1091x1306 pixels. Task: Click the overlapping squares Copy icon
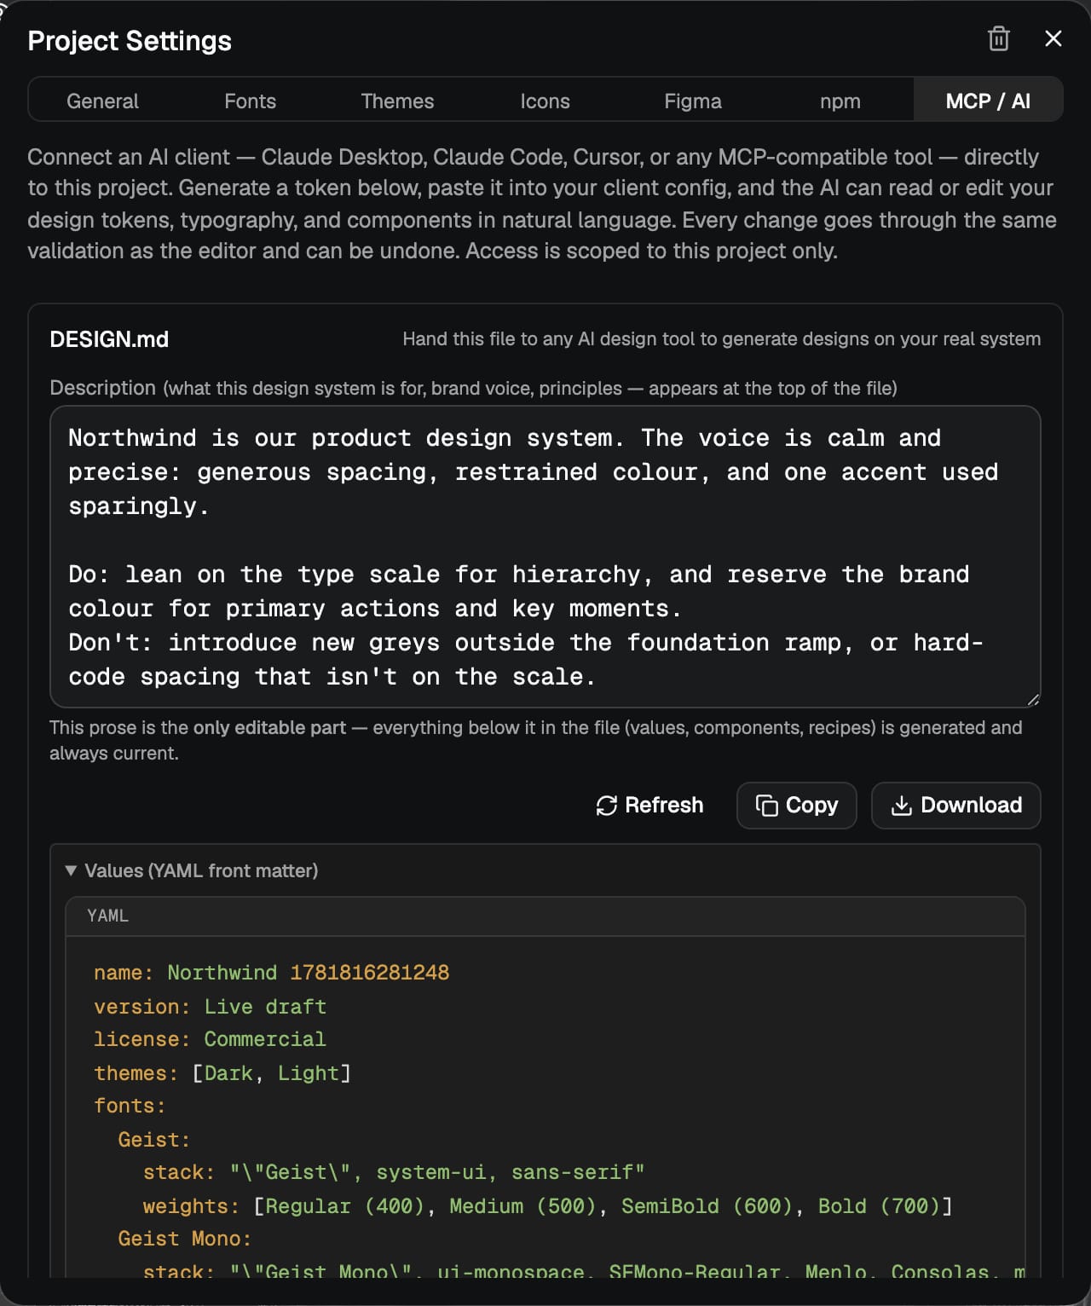[766, 806]
